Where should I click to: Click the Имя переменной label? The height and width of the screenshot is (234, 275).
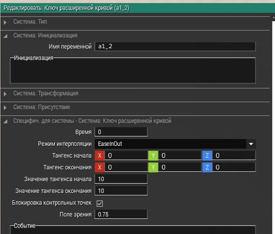(70, 46)
